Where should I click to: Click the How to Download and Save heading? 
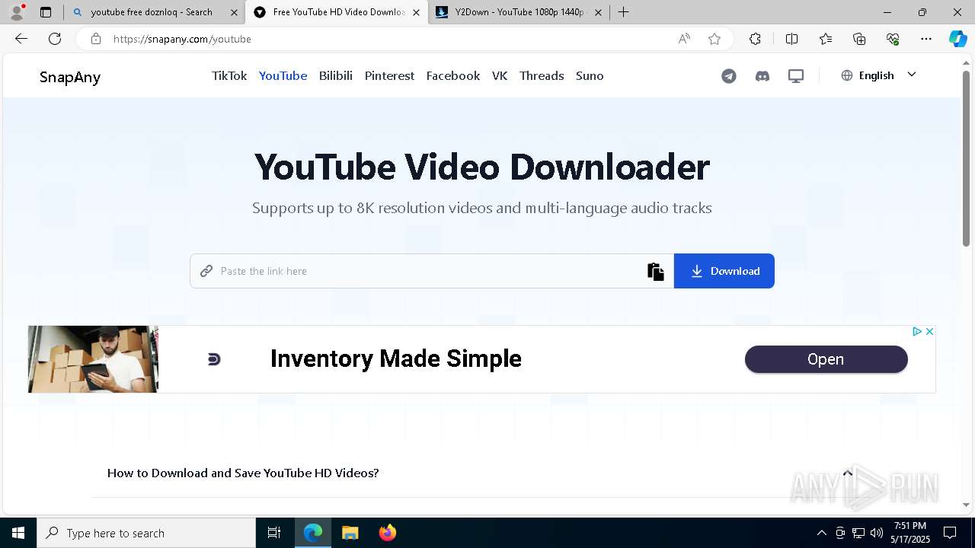click(243, 473)
